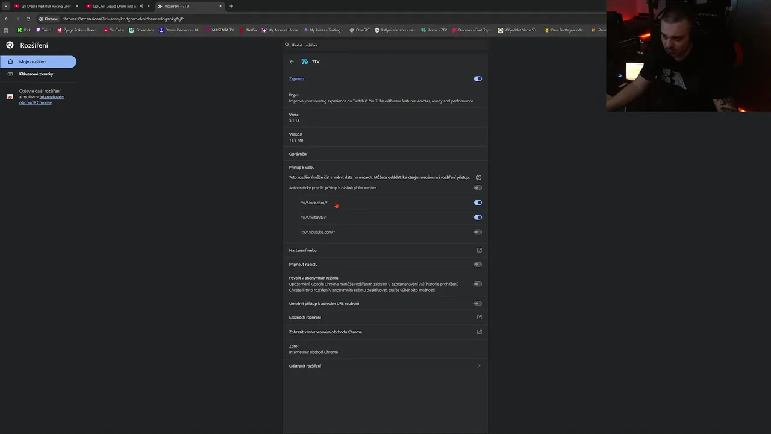Expand Odstranit rozšíření chevron
This screenshot has height=434, width=771.
click(x=479, y=366)
